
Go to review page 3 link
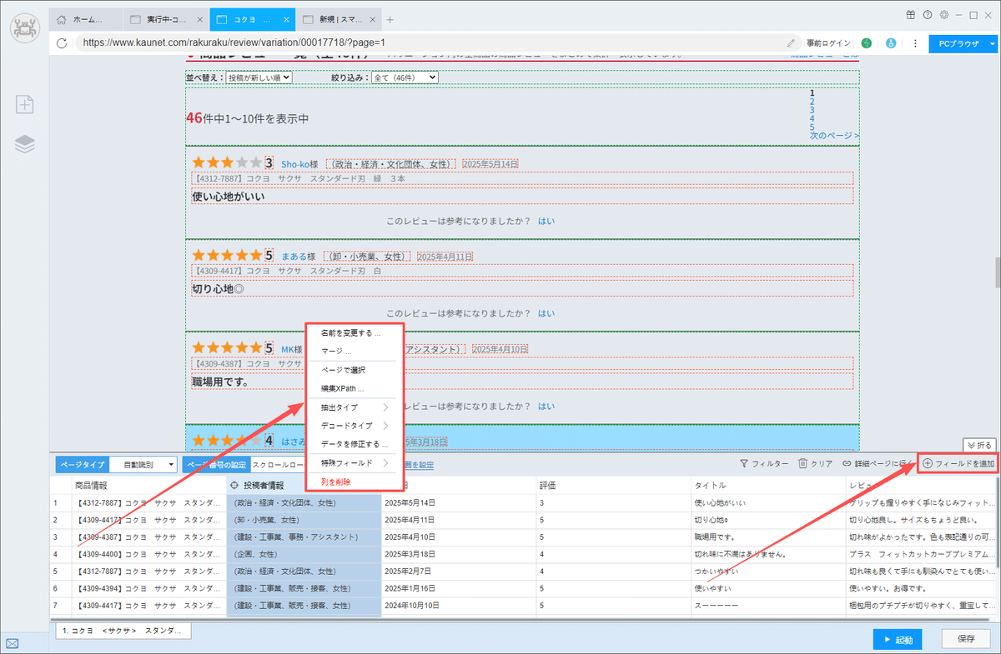pos(812,110)
